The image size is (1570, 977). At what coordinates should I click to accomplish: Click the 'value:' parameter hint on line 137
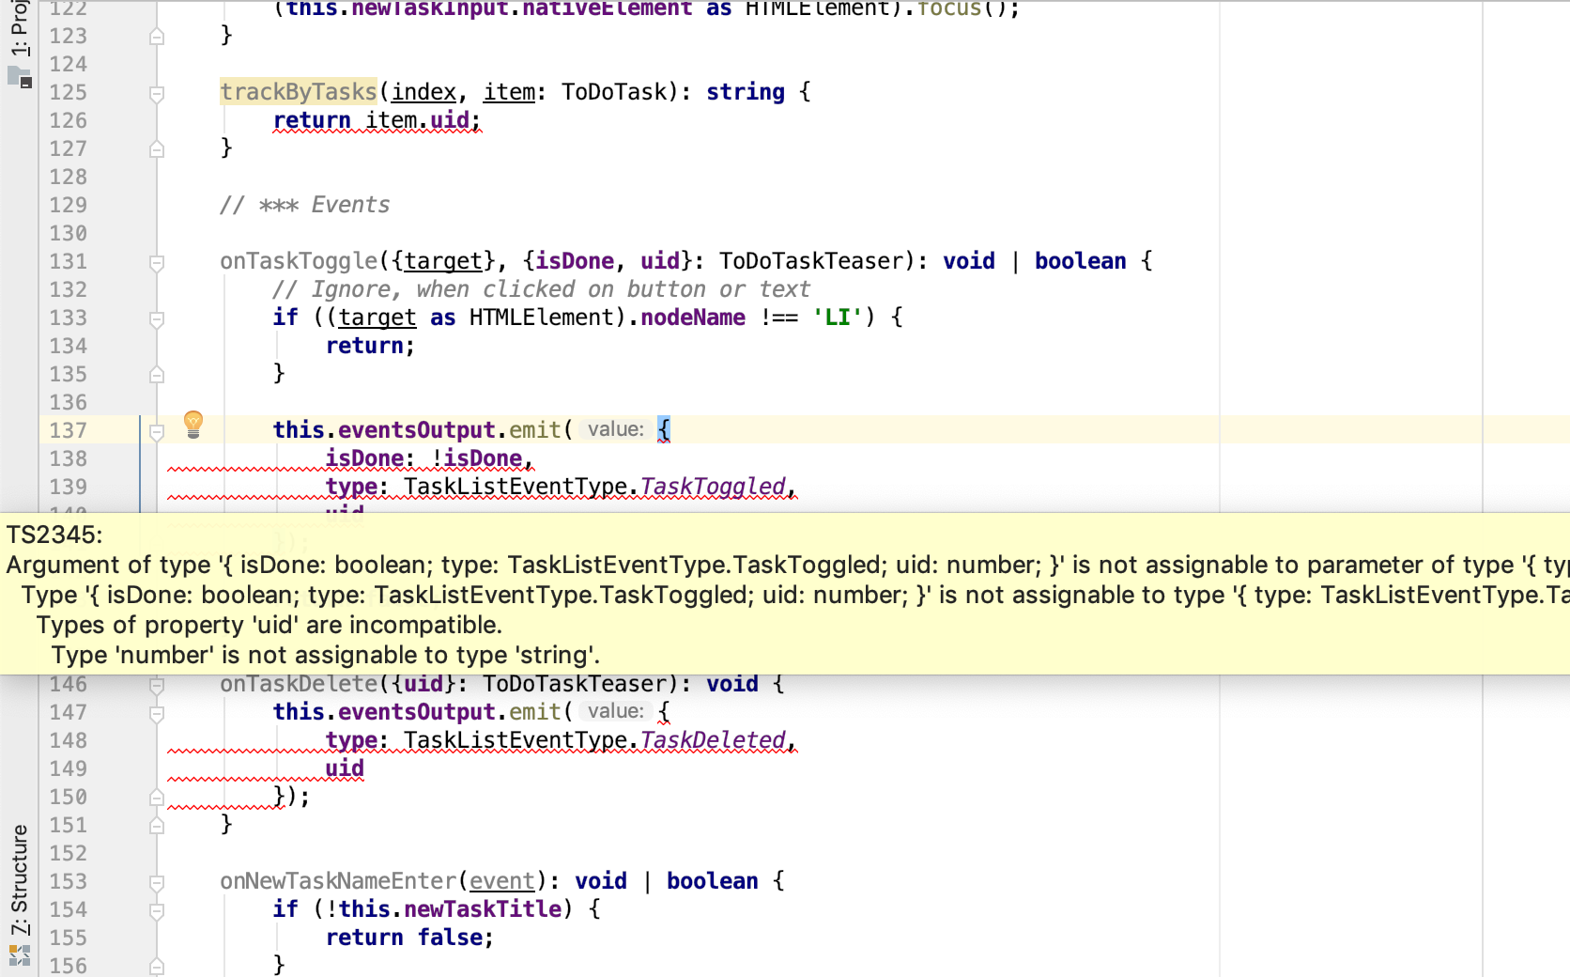(616, 429)
